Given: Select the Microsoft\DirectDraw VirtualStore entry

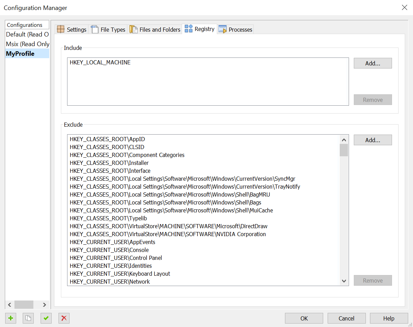Looking at the screenshot, I should [169, 226].
